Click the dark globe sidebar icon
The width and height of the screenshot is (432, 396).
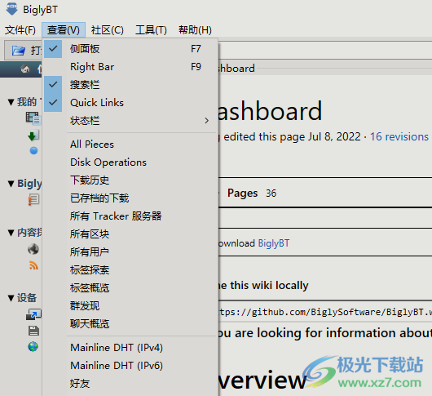pos(33,249)
